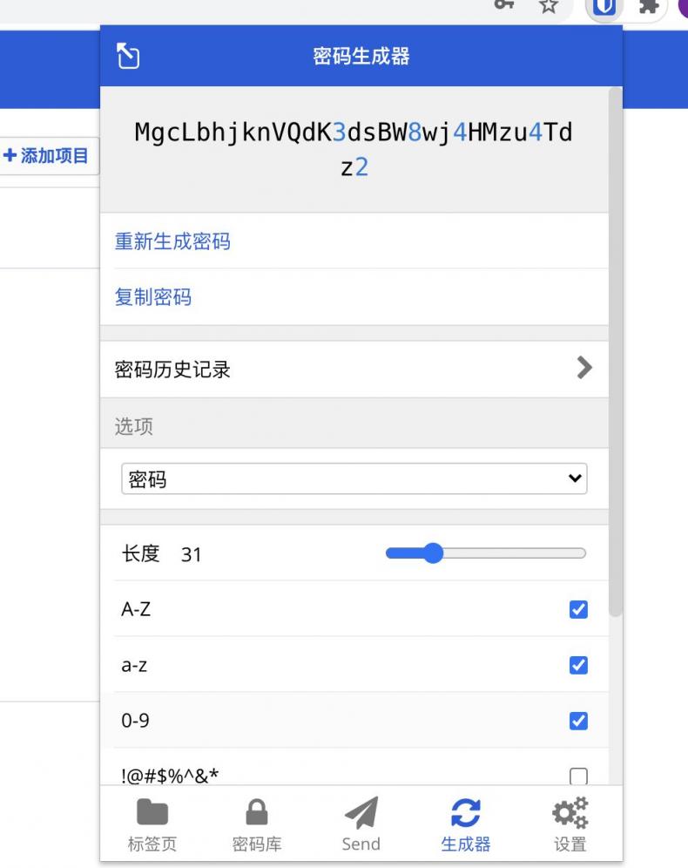This screenshot has height=868, width=688.
Task: Click the Bitwarden shield extension icon
Action: click(x=605, y=6)
